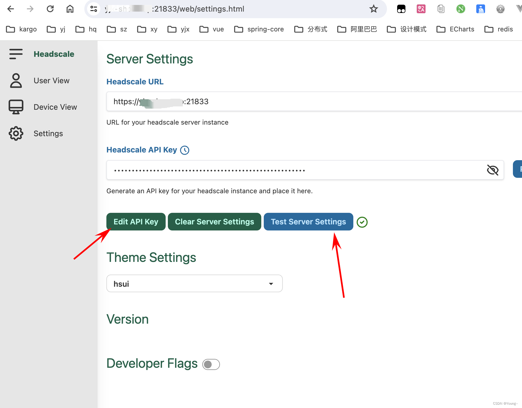Viewport: 522px width, 408px height.
Task: Open the 设计模式 bookmark folder
Action: click(407, 29)
